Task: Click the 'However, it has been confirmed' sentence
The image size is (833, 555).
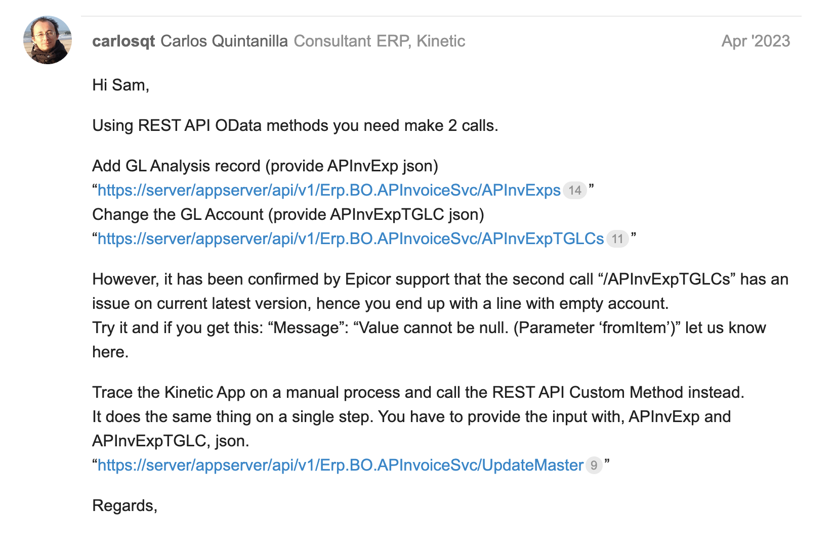Action: pyautogui.click(x=440, y=279)
